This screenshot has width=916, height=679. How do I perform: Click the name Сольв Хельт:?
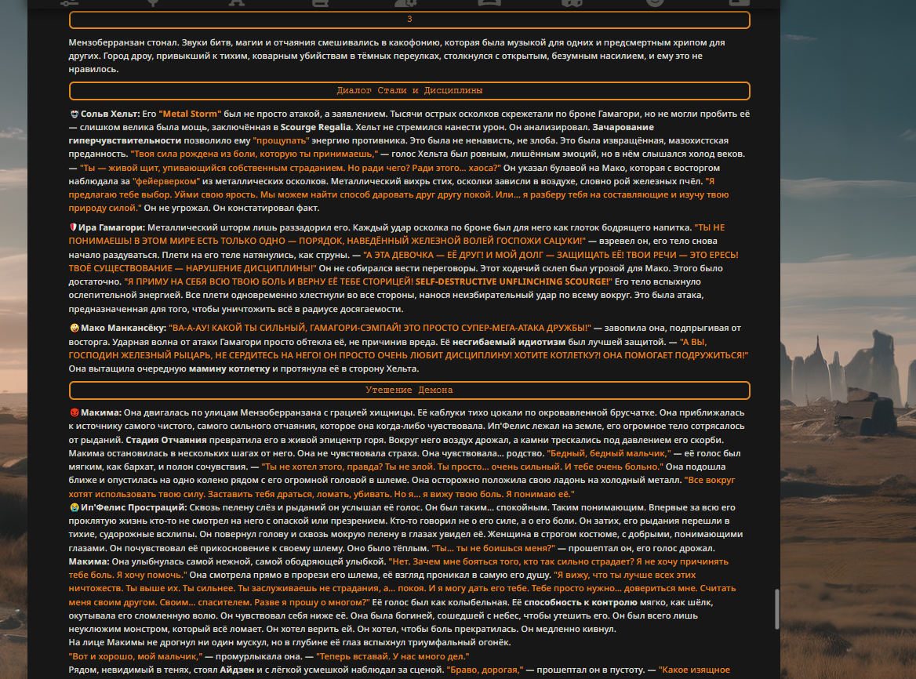click(111, 114)
